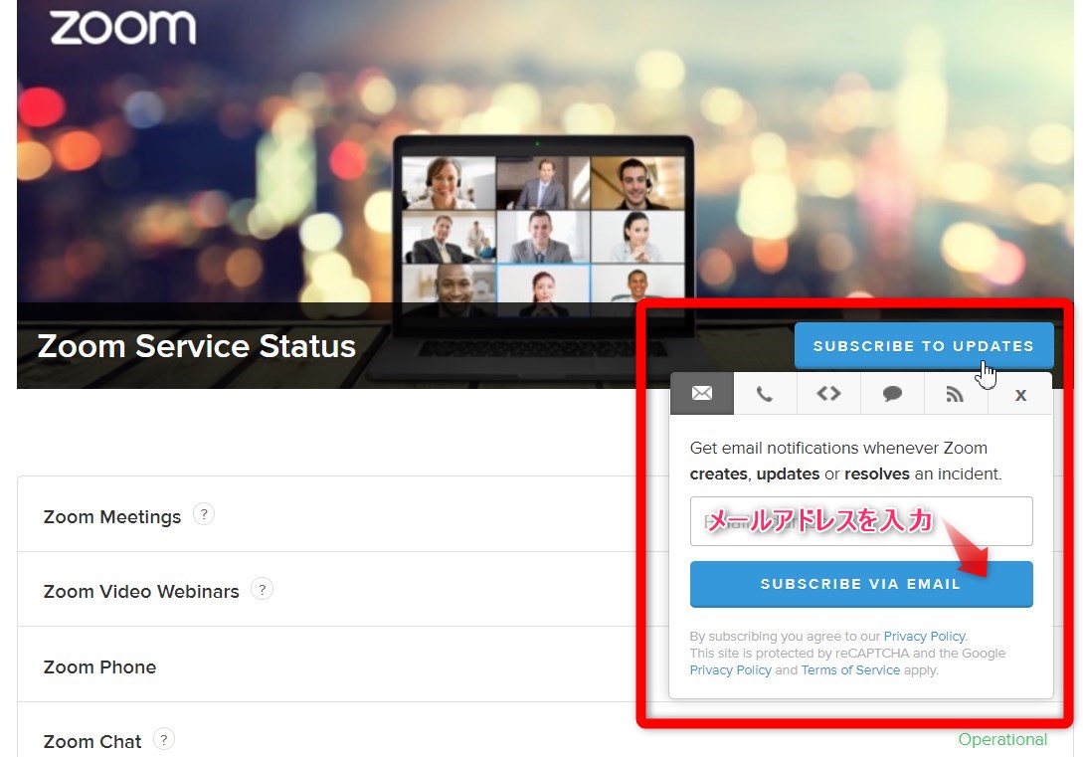The height and width of the screenshot is (757, 1083).
Task: Open the Privacy Policy link after 'agree to our'
Action: (x=924, y=636)
